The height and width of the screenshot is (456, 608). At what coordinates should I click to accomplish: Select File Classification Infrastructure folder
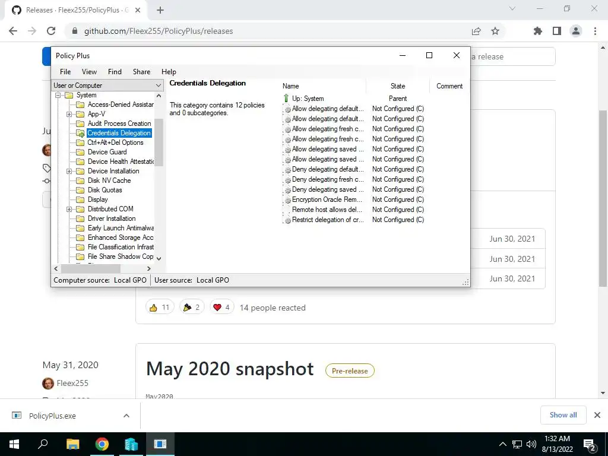pyautogui.click(x=120, y=247)
